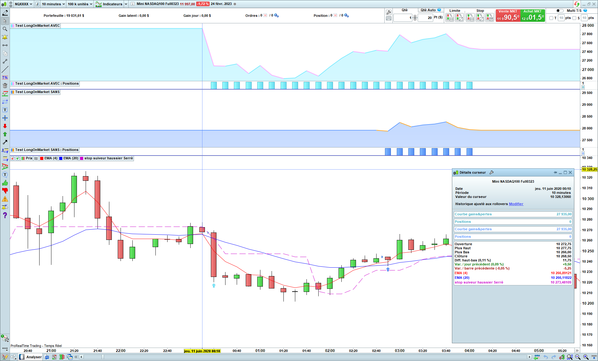Open order panel wrench settings icon
Screen dimensions: 598x361
tap(388, 12)
